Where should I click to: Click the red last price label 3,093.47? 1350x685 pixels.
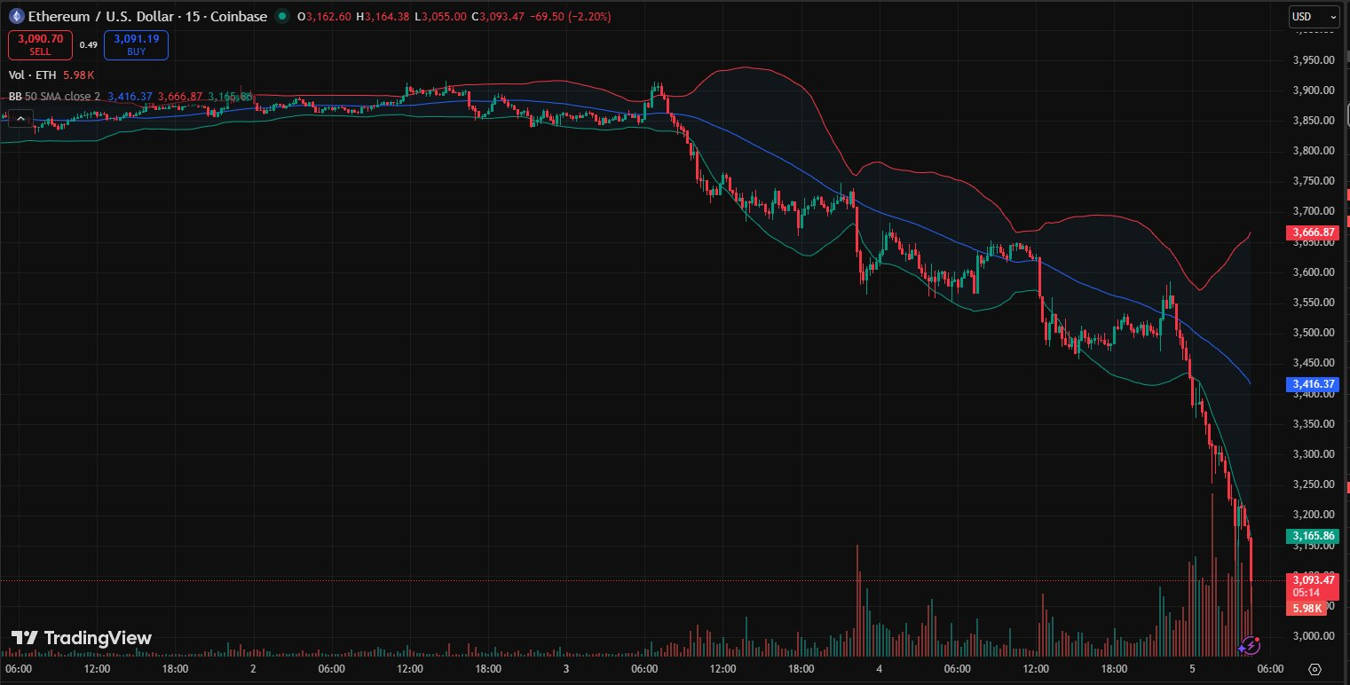point(1312,579)
